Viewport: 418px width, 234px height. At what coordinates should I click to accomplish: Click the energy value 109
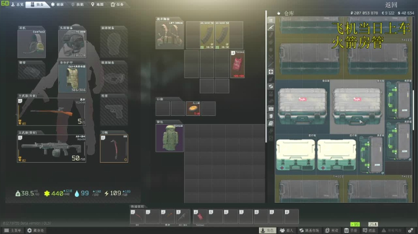click(x=116, y=193)
